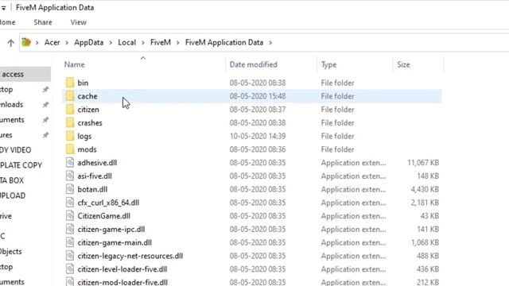Expand the chevron after AppData breadcrumb
This screenshot has height=286, width=509.
[111, 42]
